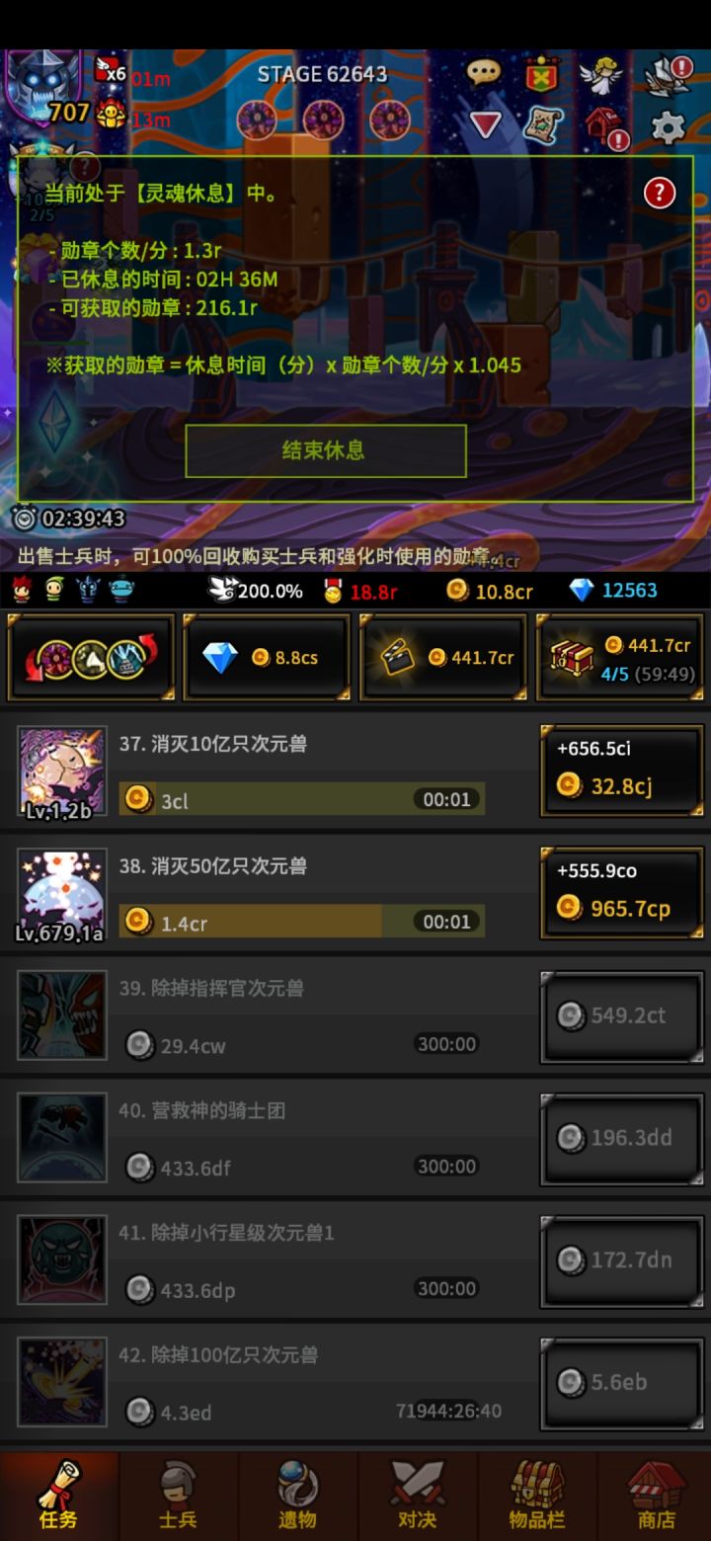The image size is (711, 1541).
Task: Collapse menu with red down triangle
Action: pyautogui.click(x=485, y=125)
